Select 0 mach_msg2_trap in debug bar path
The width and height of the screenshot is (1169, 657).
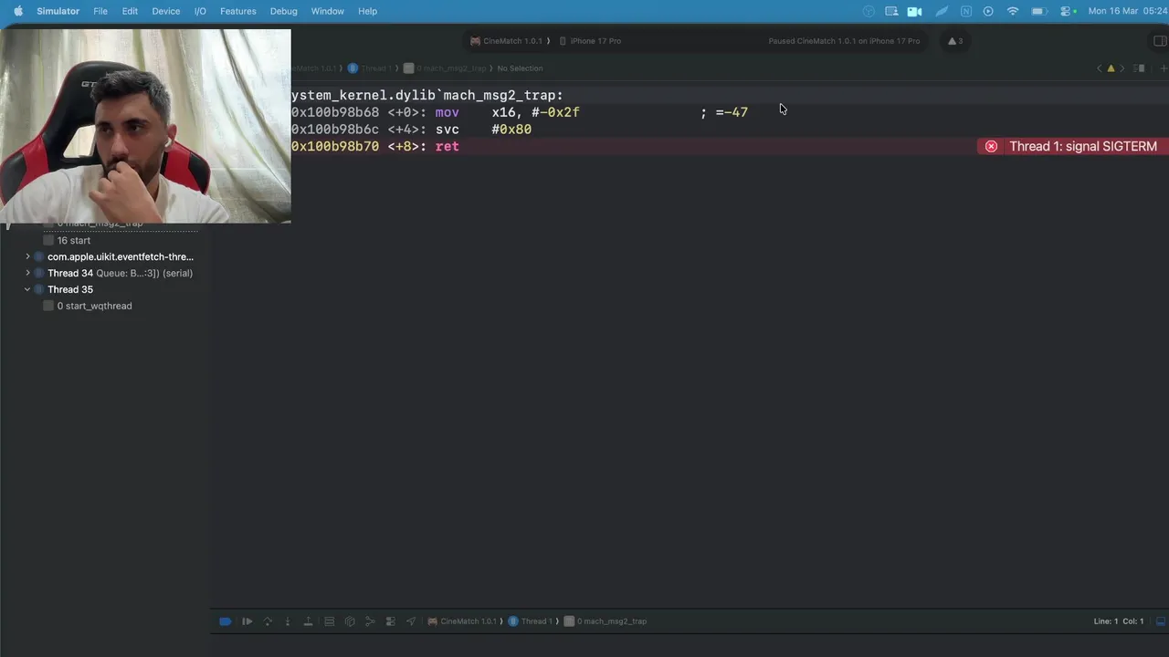[606, 621]
